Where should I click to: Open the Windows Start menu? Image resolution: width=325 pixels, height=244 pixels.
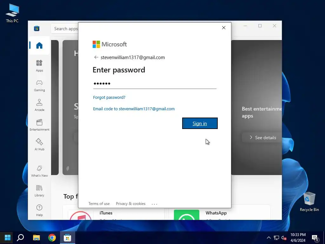click(x=8, y=238)
